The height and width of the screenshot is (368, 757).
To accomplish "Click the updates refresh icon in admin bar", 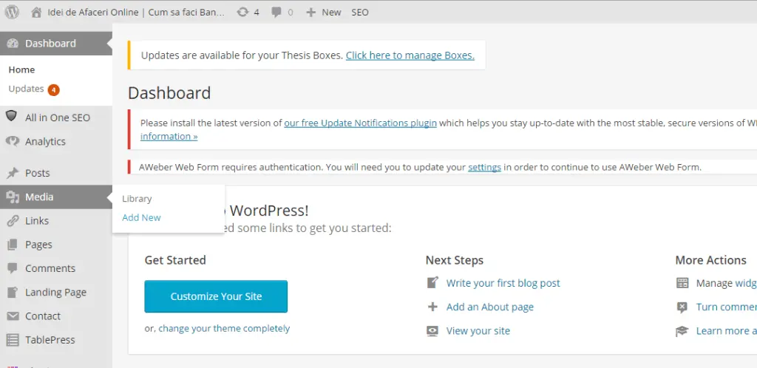I will [x=242, y=13].
